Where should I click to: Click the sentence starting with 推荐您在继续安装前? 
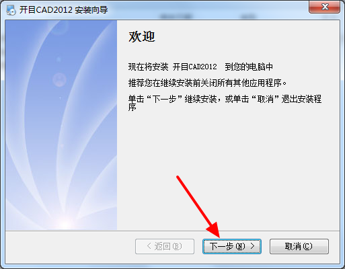click(x=207, y=83)
